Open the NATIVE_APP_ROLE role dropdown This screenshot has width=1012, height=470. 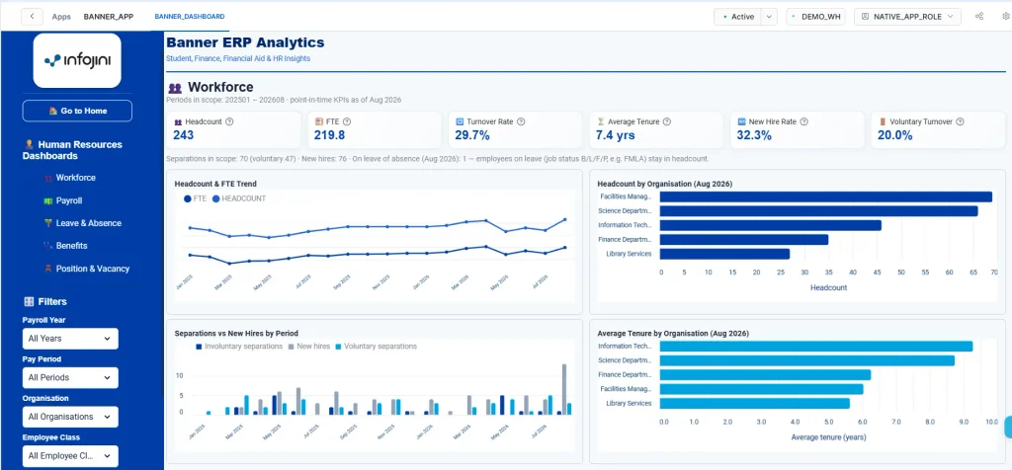907,17
